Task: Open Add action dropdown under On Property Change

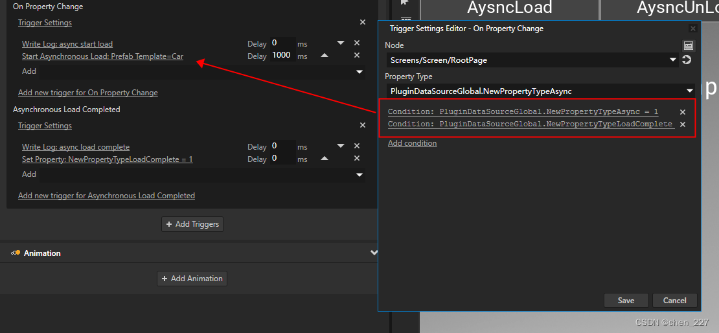Action: pyautogui.click(x=359, y=72)
